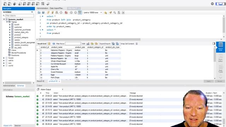Screen dimensions: 226x127
Task: Run EXPLAIN on current statement icon
Action: click(57, 13)
